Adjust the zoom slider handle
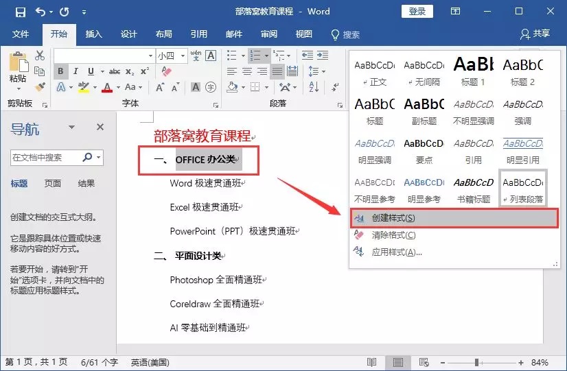567x371 pixels. click(x=477, y=362)
